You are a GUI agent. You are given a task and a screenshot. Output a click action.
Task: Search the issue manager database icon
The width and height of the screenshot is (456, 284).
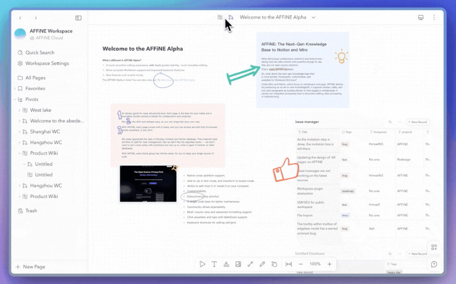[390, 122]
